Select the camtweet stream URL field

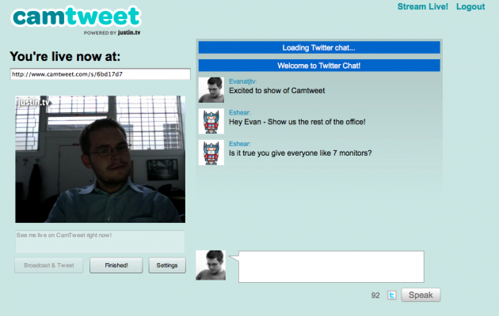coord(101,74)
